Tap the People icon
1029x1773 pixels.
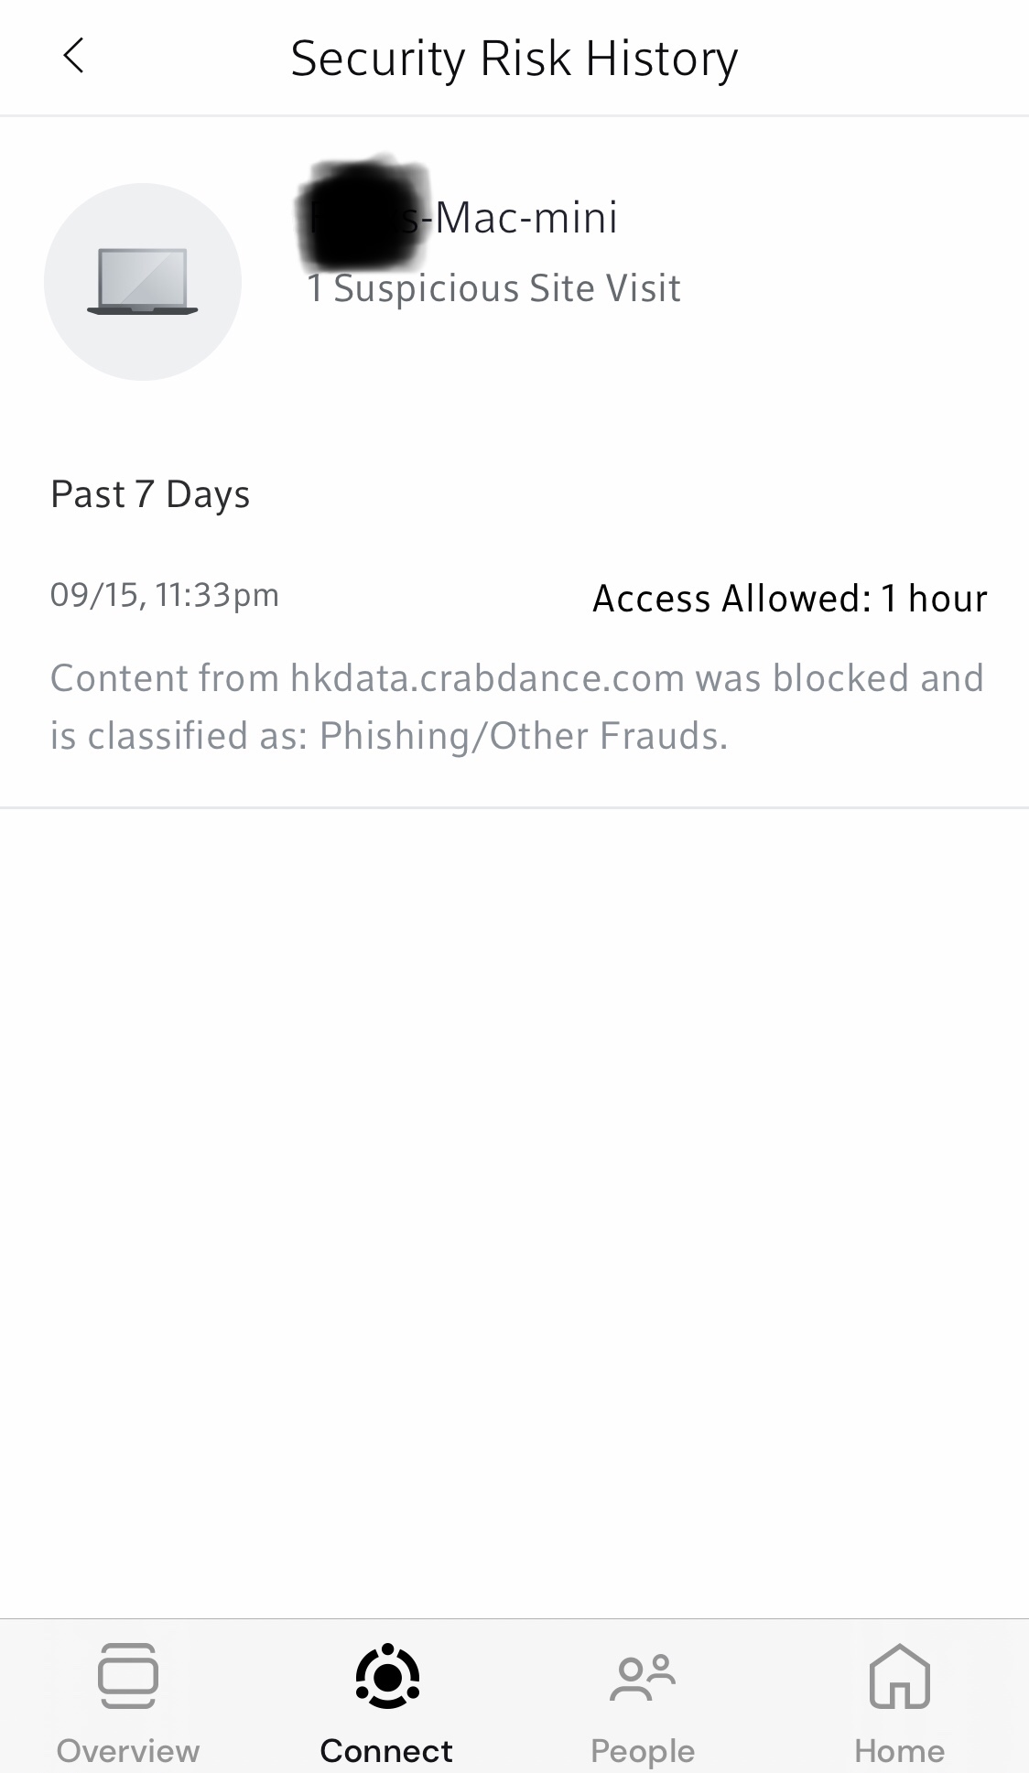tap(643, 1677)
